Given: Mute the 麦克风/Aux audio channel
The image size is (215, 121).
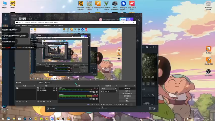Looking at the screenshot, I should (94, 92).
